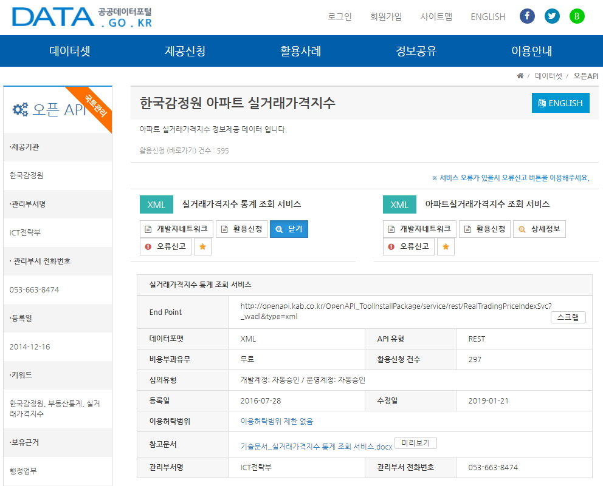The width and height of the screenshot is (603, 486).
Task: Click XML badge of 아파트실거래가격지수 조회 서비스
Action: pos(399,204)
